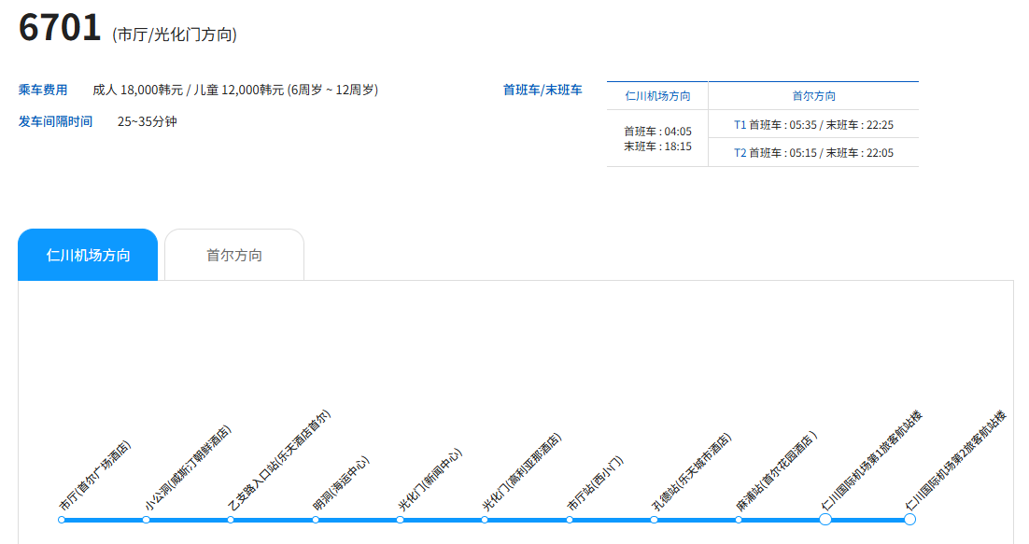Select the 孔德站(乐天城市酒店) stop circle
This screenshot has height=544, width=1029.
[x=654, y=520]
